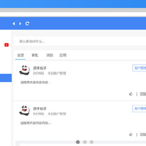Like the first post with the thumbs-up icon
The height and width of the screenshot is (146, 146).
tap(131, 94)
